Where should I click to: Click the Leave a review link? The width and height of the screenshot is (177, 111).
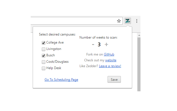(110, 66)
